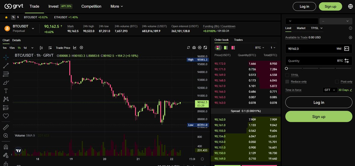Select the Market order tab

[301, 28]
